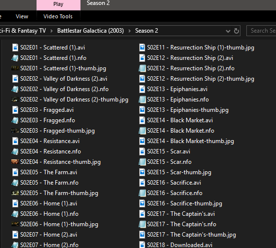276x248 pixels.
Task: Select thumbnail of S02E02 - Valley of Darkness (2)-thumb.jpg
Action: tap(15, 99)
